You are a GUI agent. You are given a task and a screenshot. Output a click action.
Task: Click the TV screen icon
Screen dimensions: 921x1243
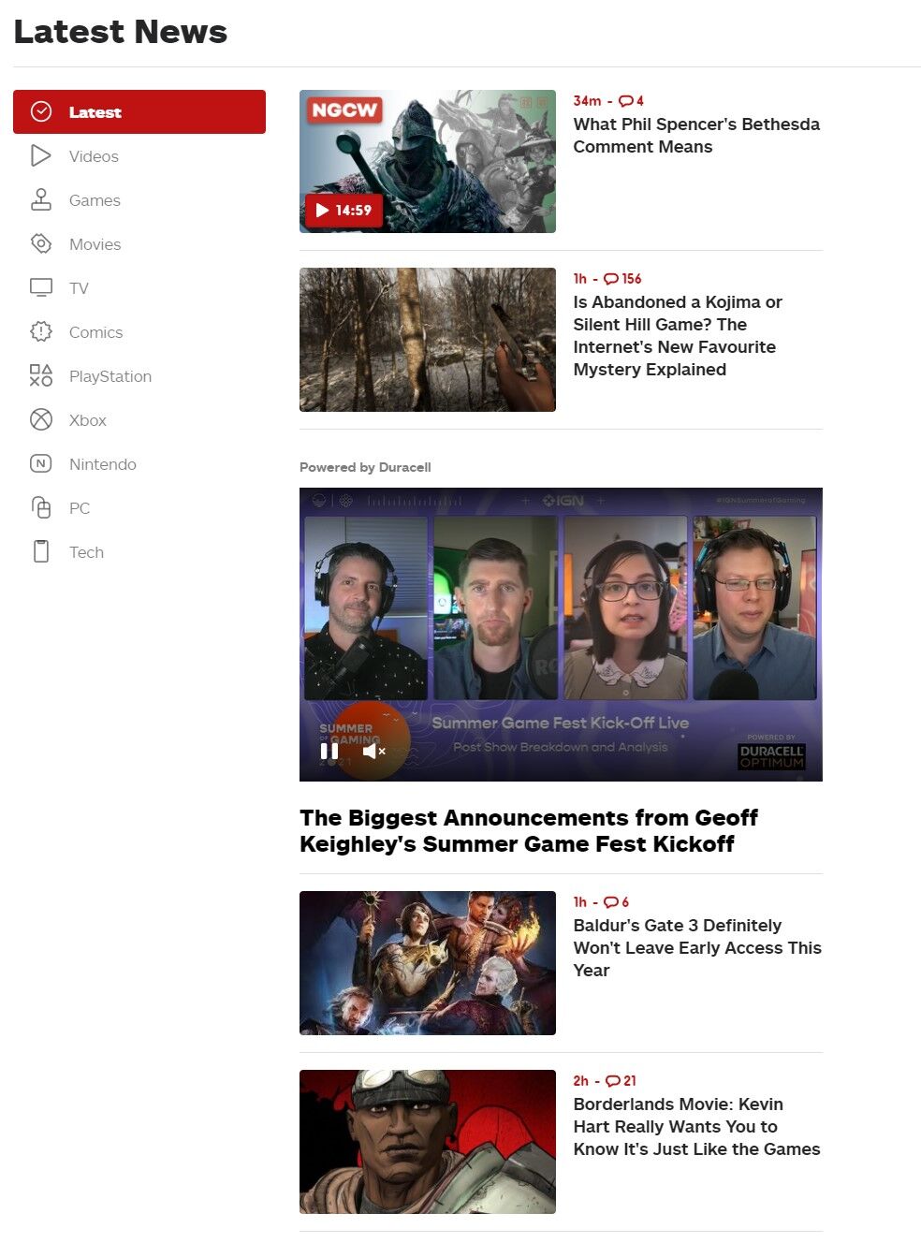pos(41,287)
